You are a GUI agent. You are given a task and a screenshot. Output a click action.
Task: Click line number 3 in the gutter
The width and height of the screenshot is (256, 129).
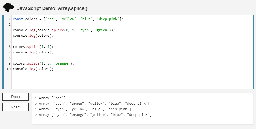click(x=9, y=30)
